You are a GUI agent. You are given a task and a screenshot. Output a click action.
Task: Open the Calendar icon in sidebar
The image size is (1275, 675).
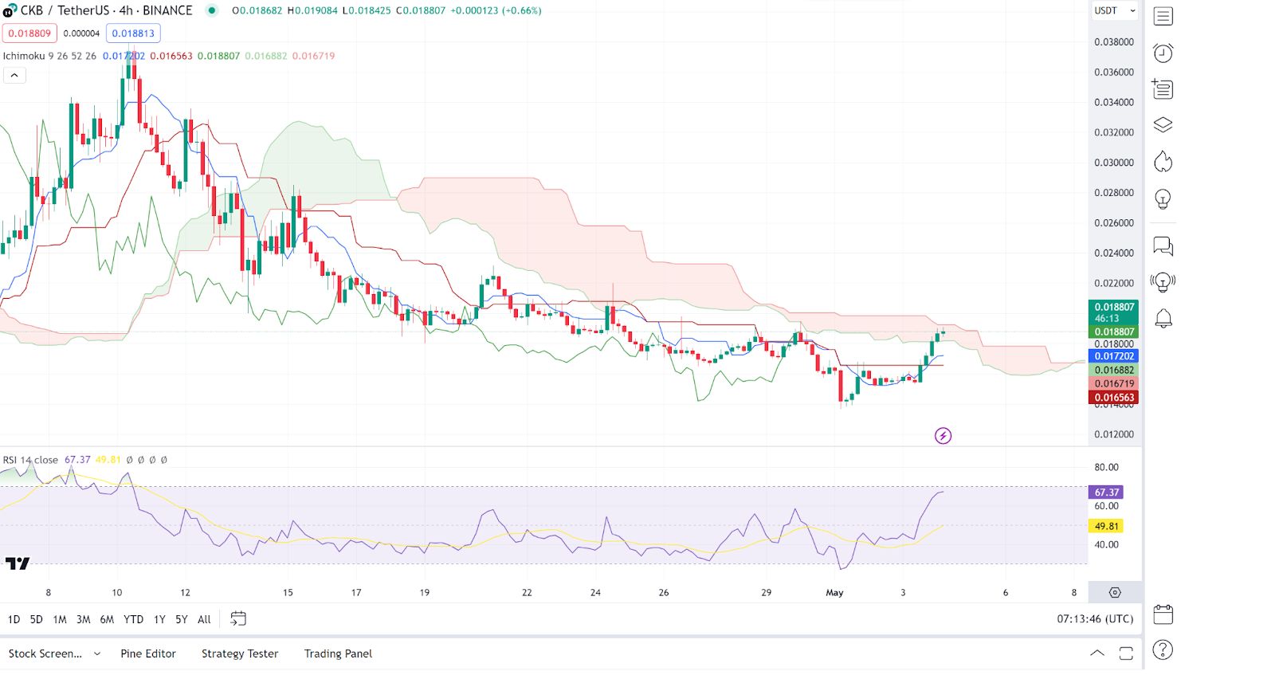pyautogui.click(x=1163, y=614)
